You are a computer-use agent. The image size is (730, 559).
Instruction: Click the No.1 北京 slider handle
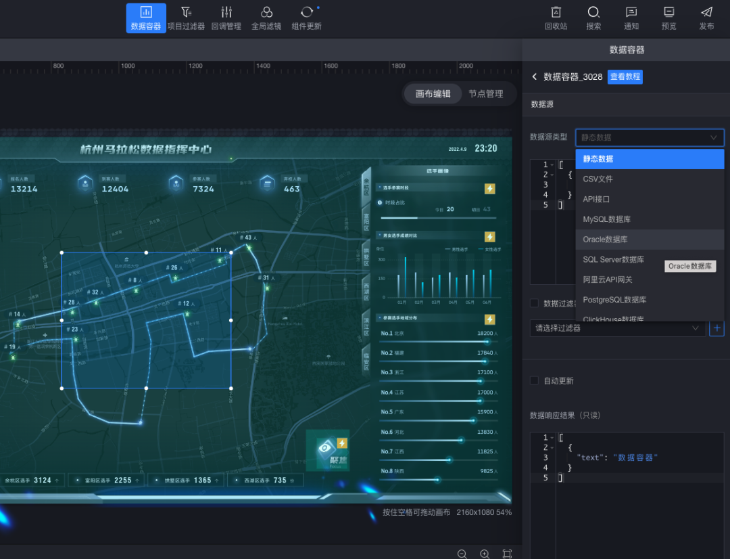487,341
